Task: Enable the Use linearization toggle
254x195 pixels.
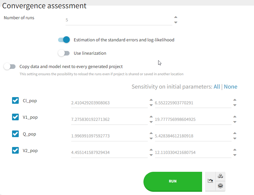Action: tap(64, 53)
